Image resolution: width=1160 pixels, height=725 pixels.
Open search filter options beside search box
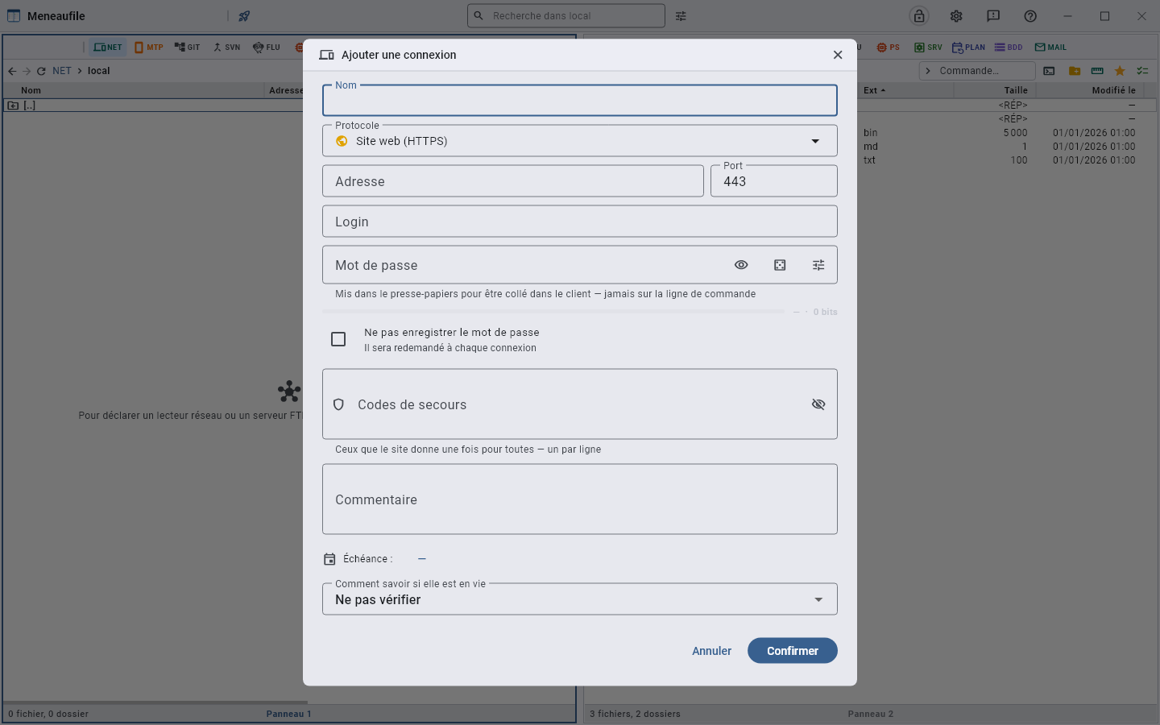[x=681, y=16]
